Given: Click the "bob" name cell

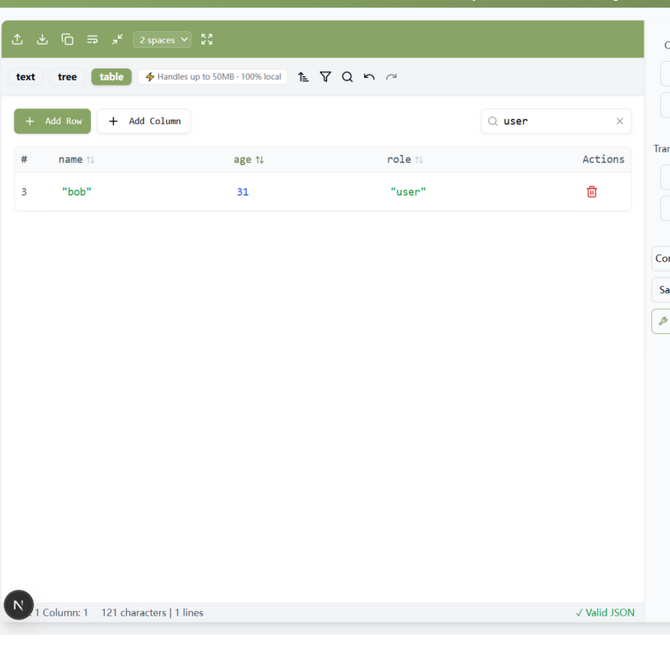Looking at the screenshot, I should [77, 192].
